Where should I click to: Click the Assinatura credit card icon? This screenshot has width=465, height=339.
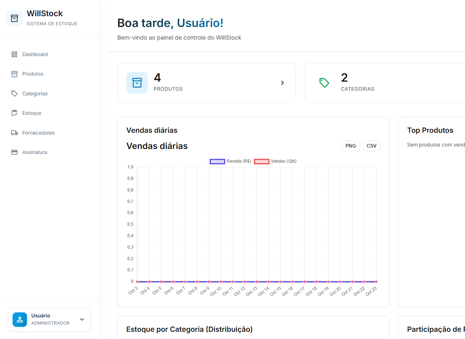click(14, 152)
